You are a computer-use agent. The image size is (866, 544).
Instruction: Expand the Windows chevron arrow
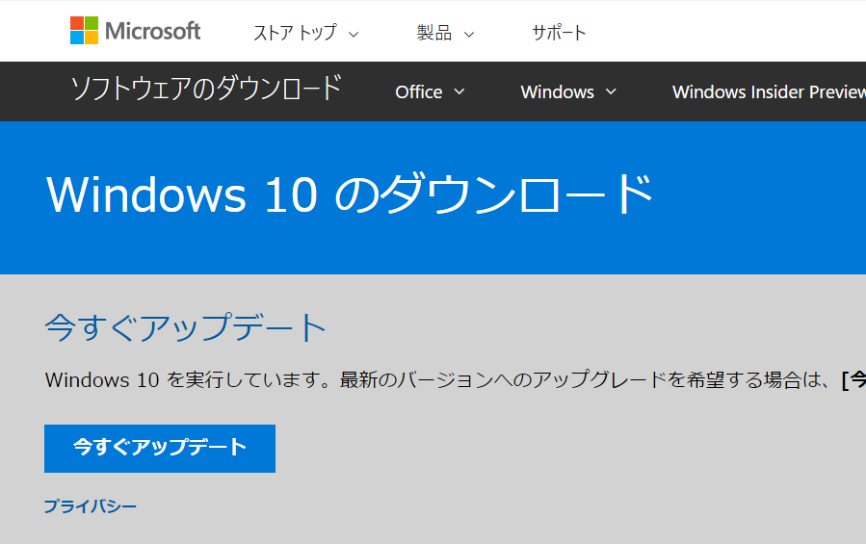[611, 91]
